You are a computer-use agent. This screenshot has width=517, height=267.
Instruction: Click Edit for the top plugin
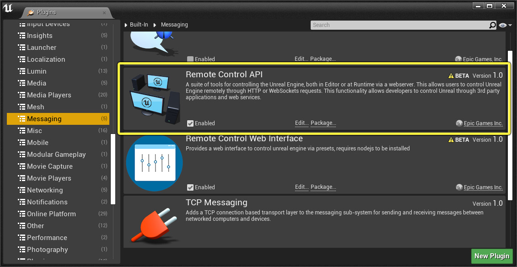point(302,59)
